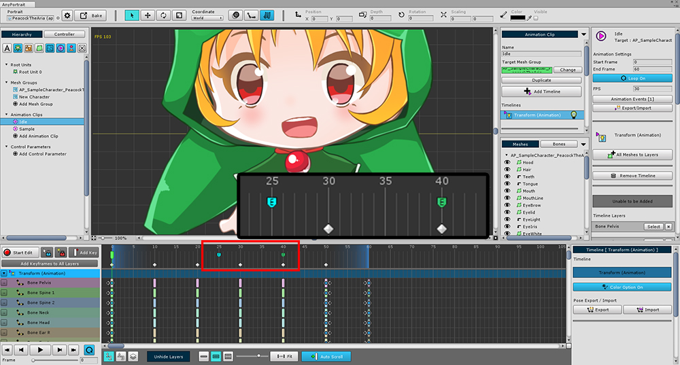Switch to the Bones tab
The width and height of the screenshot is (680, 365).
[x=558, y=144]
